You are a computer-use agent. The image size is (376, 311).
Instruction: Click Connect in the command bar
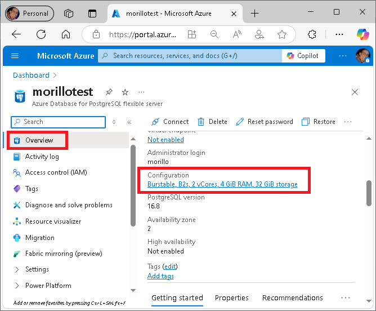170,122
